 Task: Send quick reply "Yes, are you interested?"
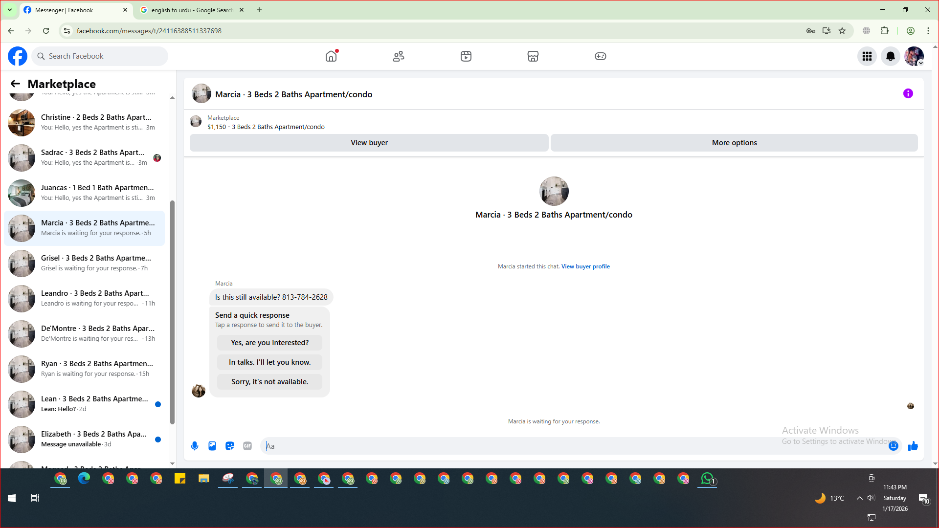[x=269, y=343]
